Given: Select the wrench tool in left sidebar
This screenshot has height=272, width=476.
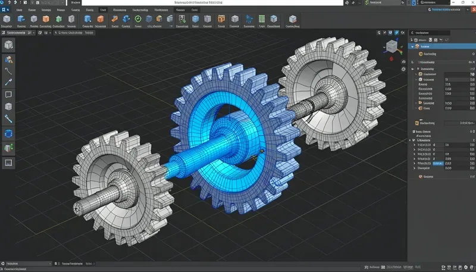Looking at the screenshot, I should (x=8, y=118).
